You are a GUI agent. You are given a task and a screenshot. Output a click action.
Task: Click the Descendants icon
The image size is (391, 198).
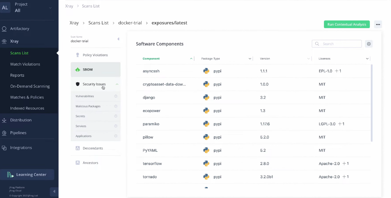pyautogui.click(x=78, y=148)
